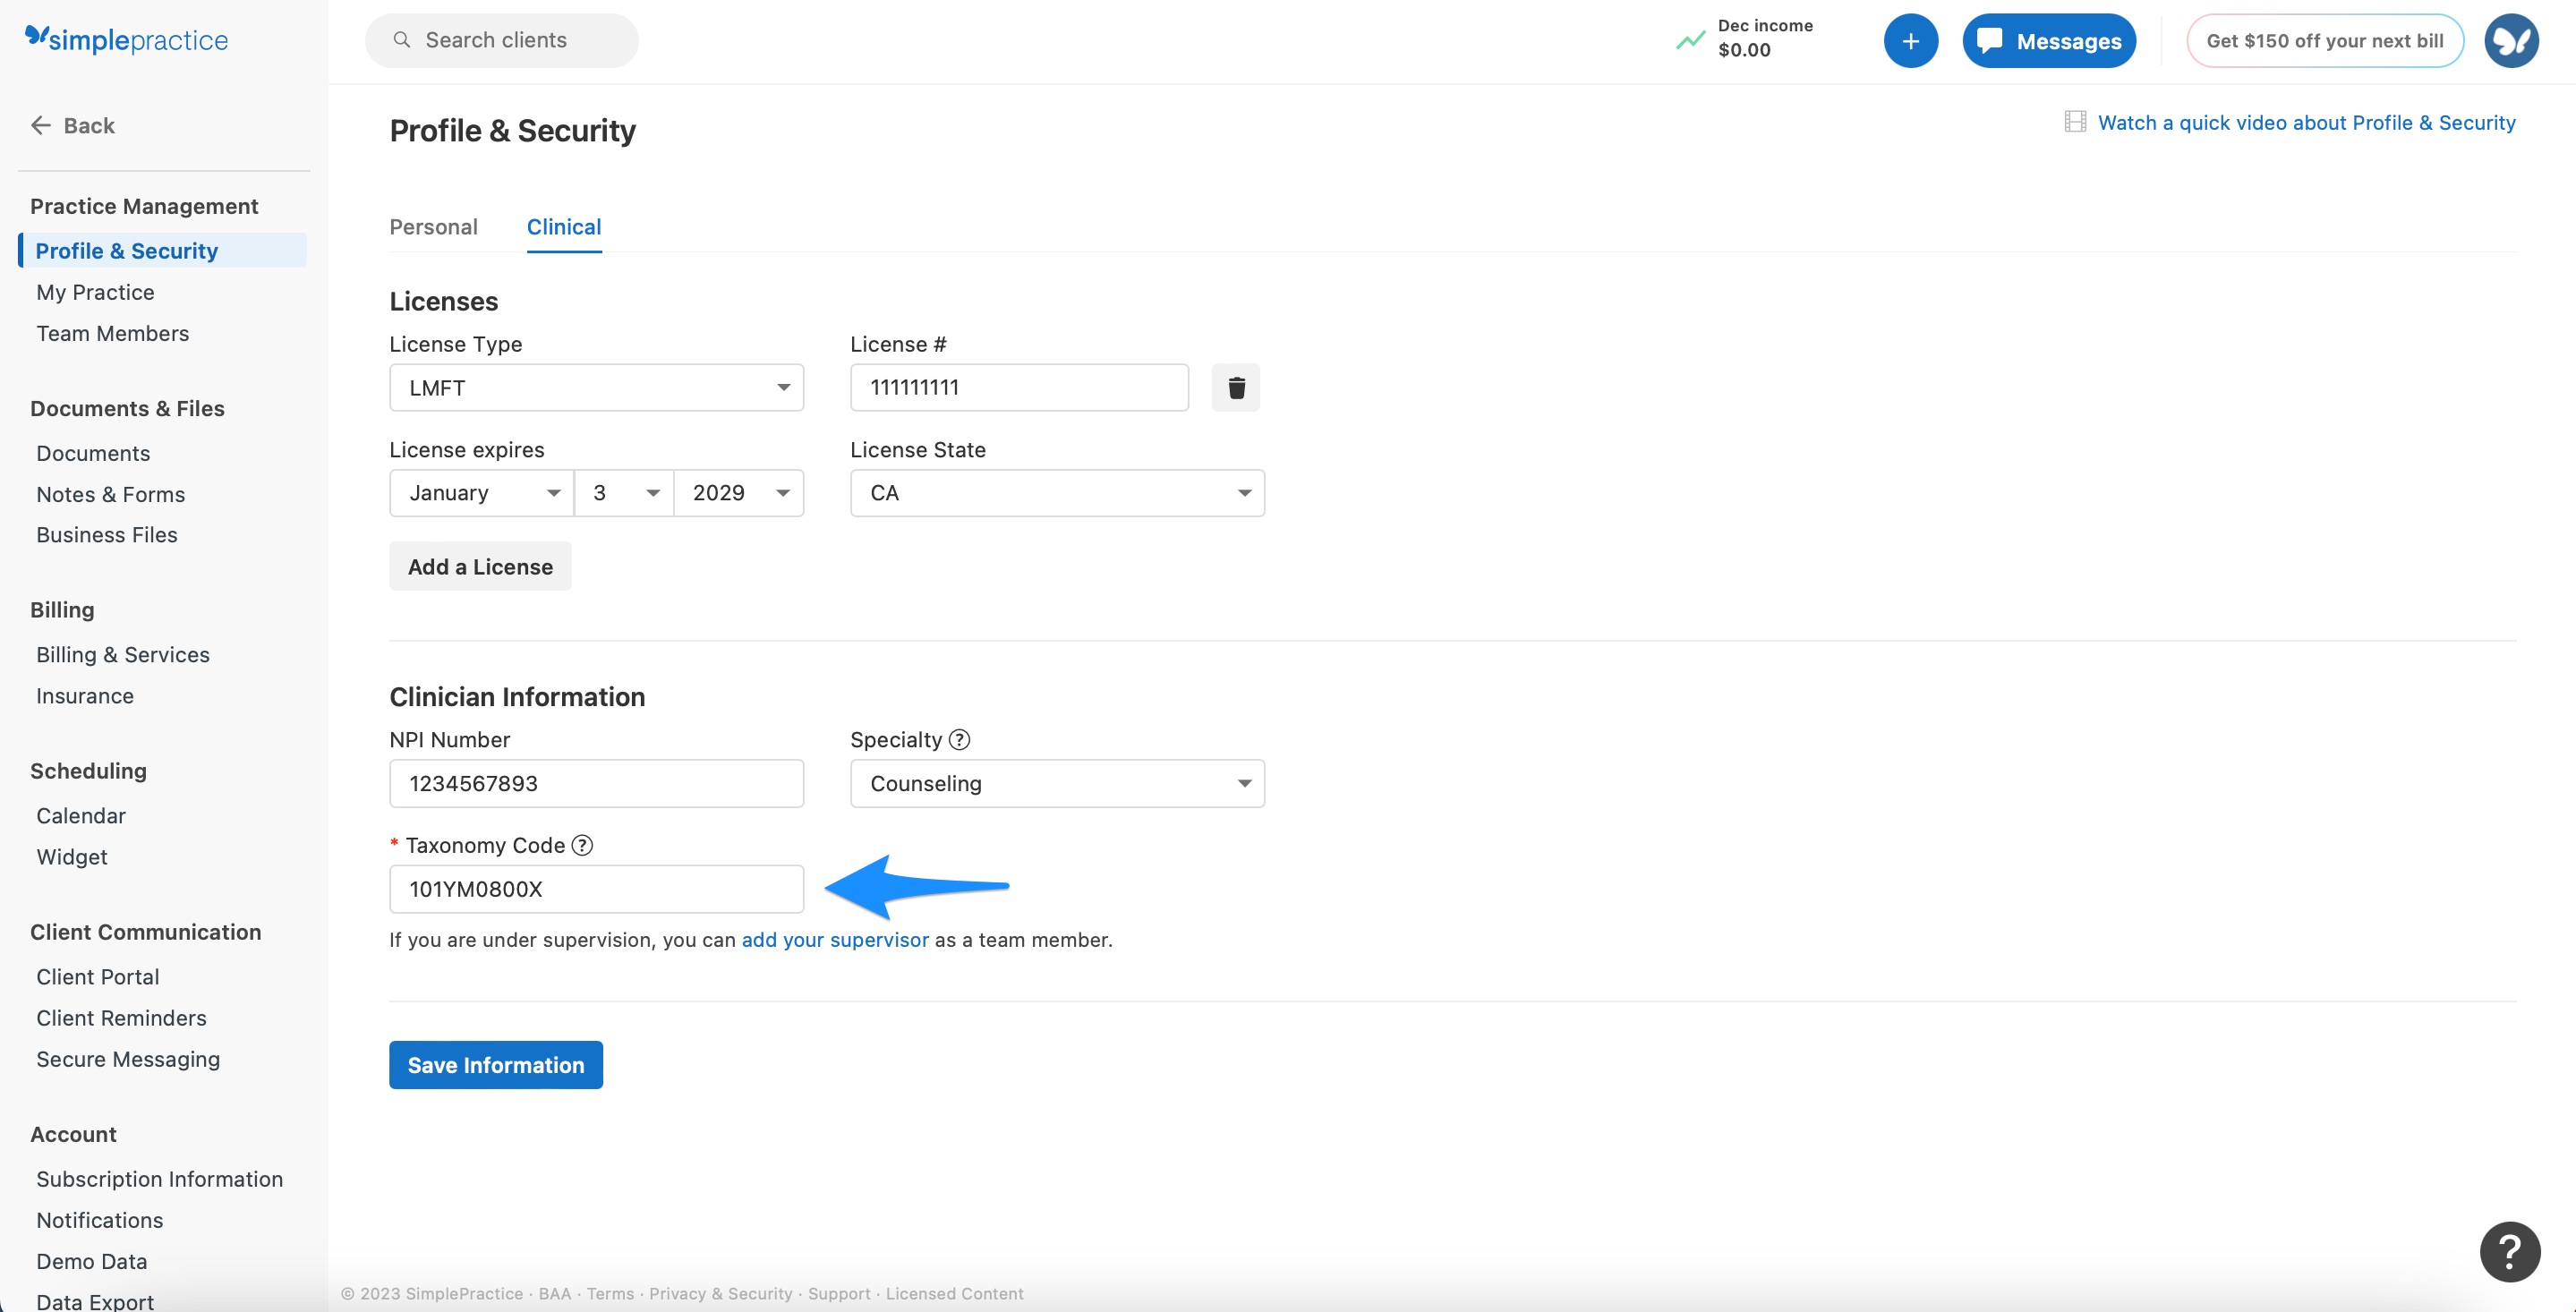Click the Save Information button
2576x1312 pixels.
[495, 1064]
